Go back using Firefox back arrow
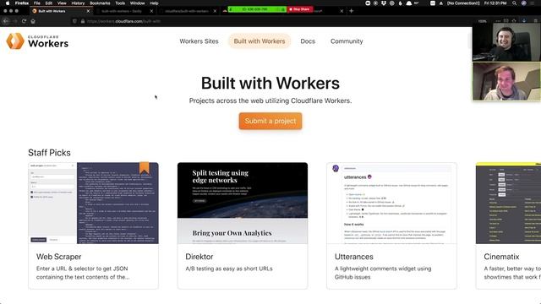 point(6,21)
